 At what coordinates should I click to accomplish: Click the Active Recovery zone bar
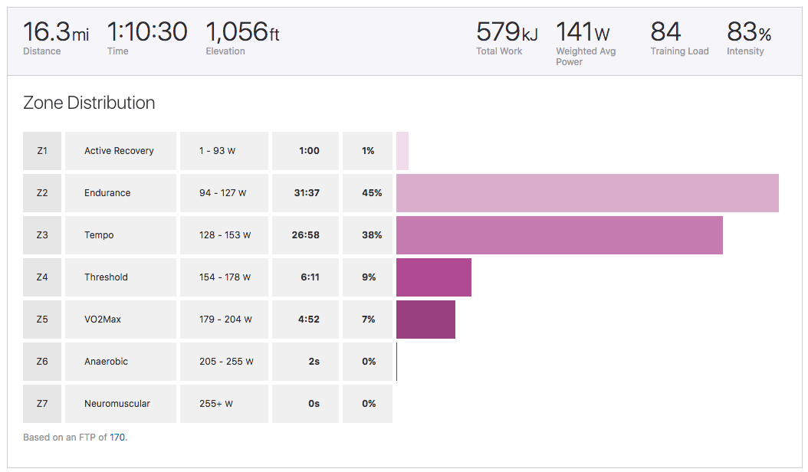click(x=402, y=151)
